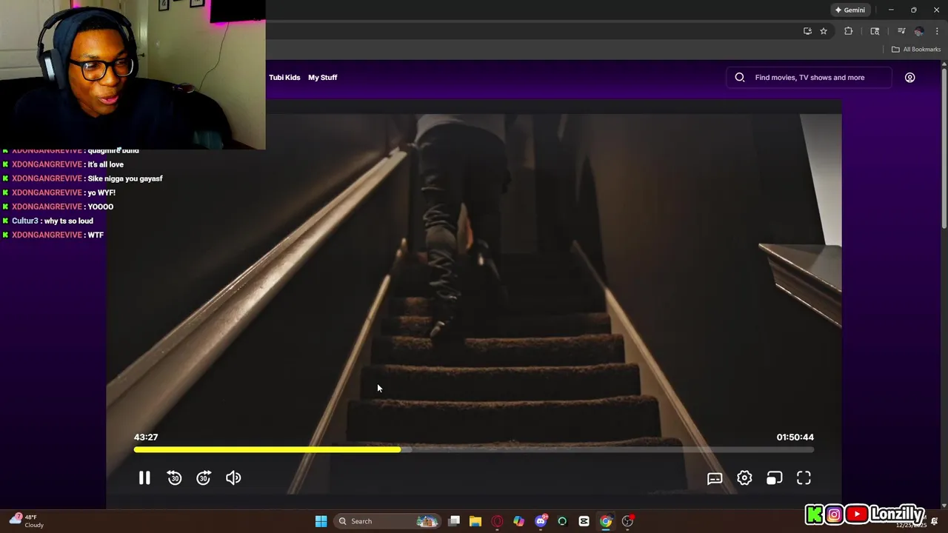
Task: Select the chat message 'yo WYF!'
Action: (101, 192)
